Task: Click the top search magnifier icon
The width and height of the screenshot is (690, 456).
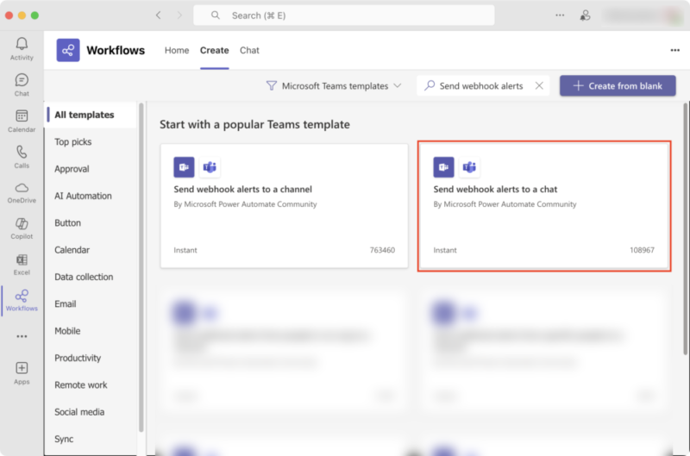Action: [x=215, y=16]
